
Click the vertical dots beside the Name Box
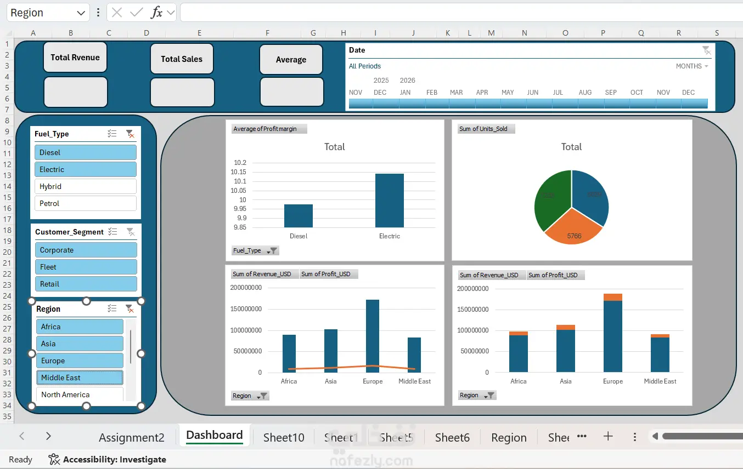[x=98, y=13]
